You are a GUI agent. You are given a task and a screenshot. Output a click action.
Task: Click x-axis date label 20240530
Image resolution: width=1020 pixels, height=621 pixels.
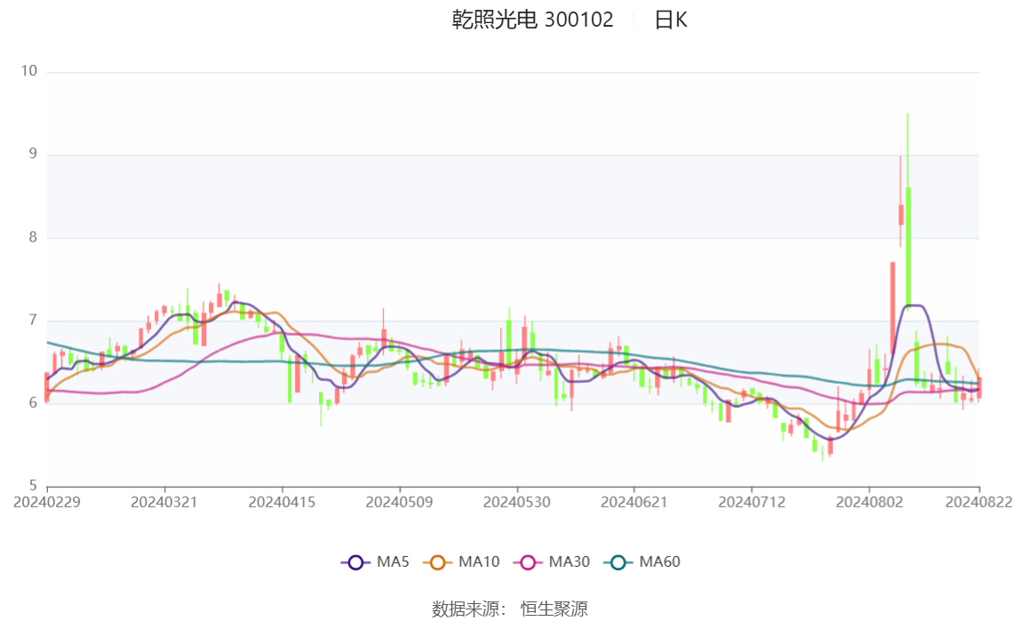pos(516,502)
